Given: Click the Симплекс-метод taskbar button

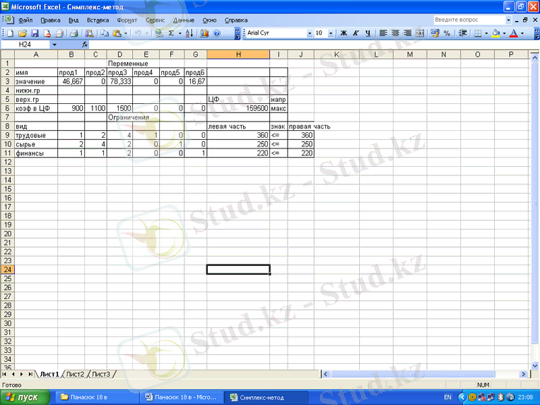Looking at the screenshot, I should [x=265, y=398].
